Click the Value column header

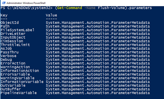pyautogui.click(x=51, y=15)
